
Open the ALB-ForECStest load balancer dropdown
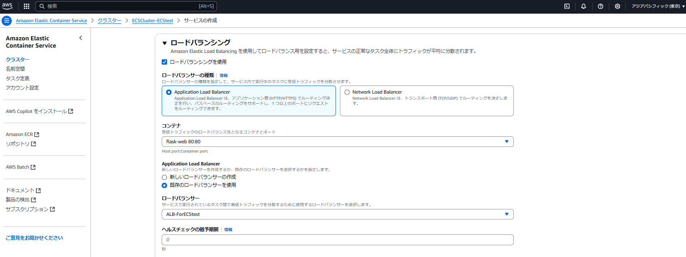click(338, 214)
